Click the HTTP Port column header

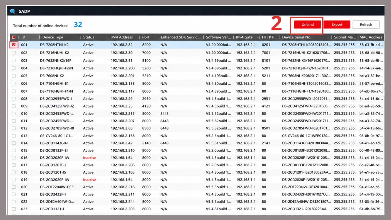(x=270, y=37)
